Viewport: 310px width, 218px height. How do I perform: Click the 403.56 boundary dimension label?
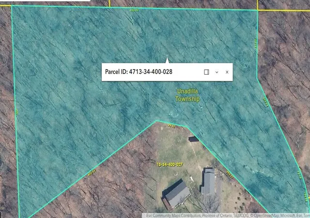pyautogui.click(x=92, y=172)
